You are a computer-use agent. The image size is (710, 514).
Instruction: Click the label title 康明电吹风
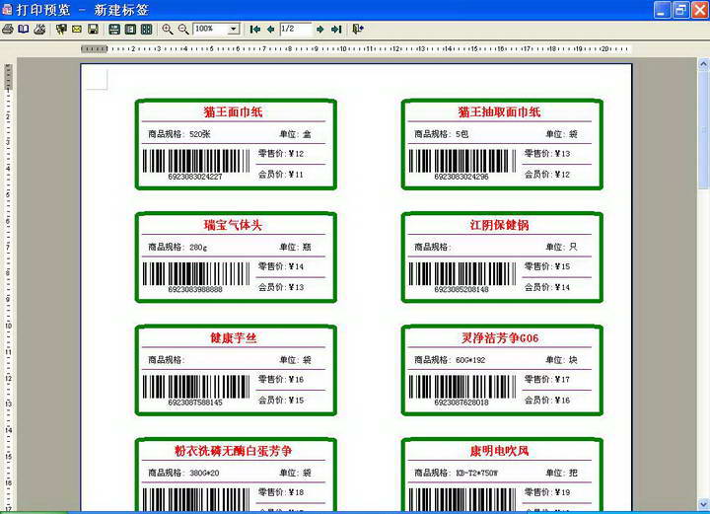(x=499, y=451)
